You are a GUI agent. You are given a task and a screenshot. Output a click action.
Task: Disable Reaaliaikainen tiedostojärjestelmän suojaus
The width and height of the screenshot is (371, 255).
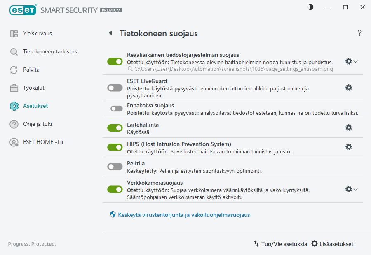(x=115, y=61)
